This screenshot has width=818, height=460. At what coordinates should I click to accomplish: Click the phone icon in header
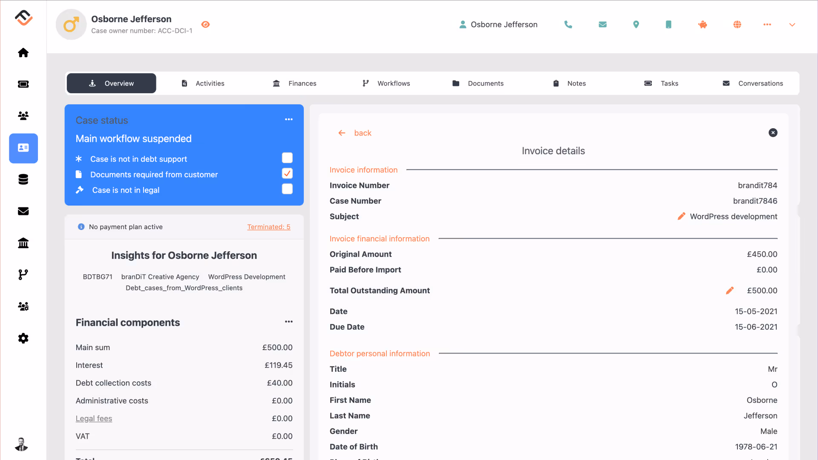pyautogui.click(x=568, y=25)
